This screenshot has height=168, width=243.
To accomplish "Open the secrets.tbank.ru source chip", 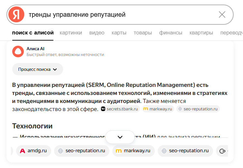I will pos(119,109).
